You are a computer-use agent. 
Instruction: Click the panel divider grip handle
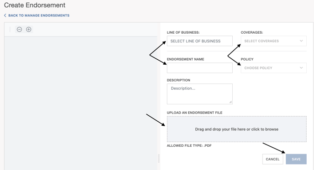click(159, 159)
